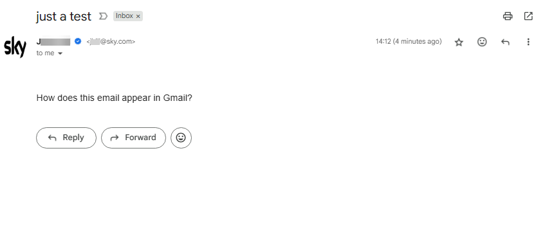Screen dimensions: 540x234
Task: Star the message from sky.com
Action: pos(459,42)
